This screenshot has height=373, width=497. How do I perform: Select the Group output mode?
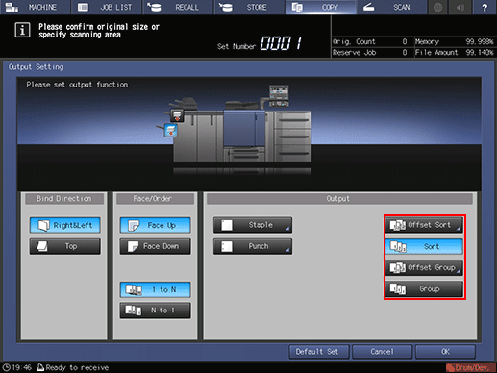coord(424,289)
